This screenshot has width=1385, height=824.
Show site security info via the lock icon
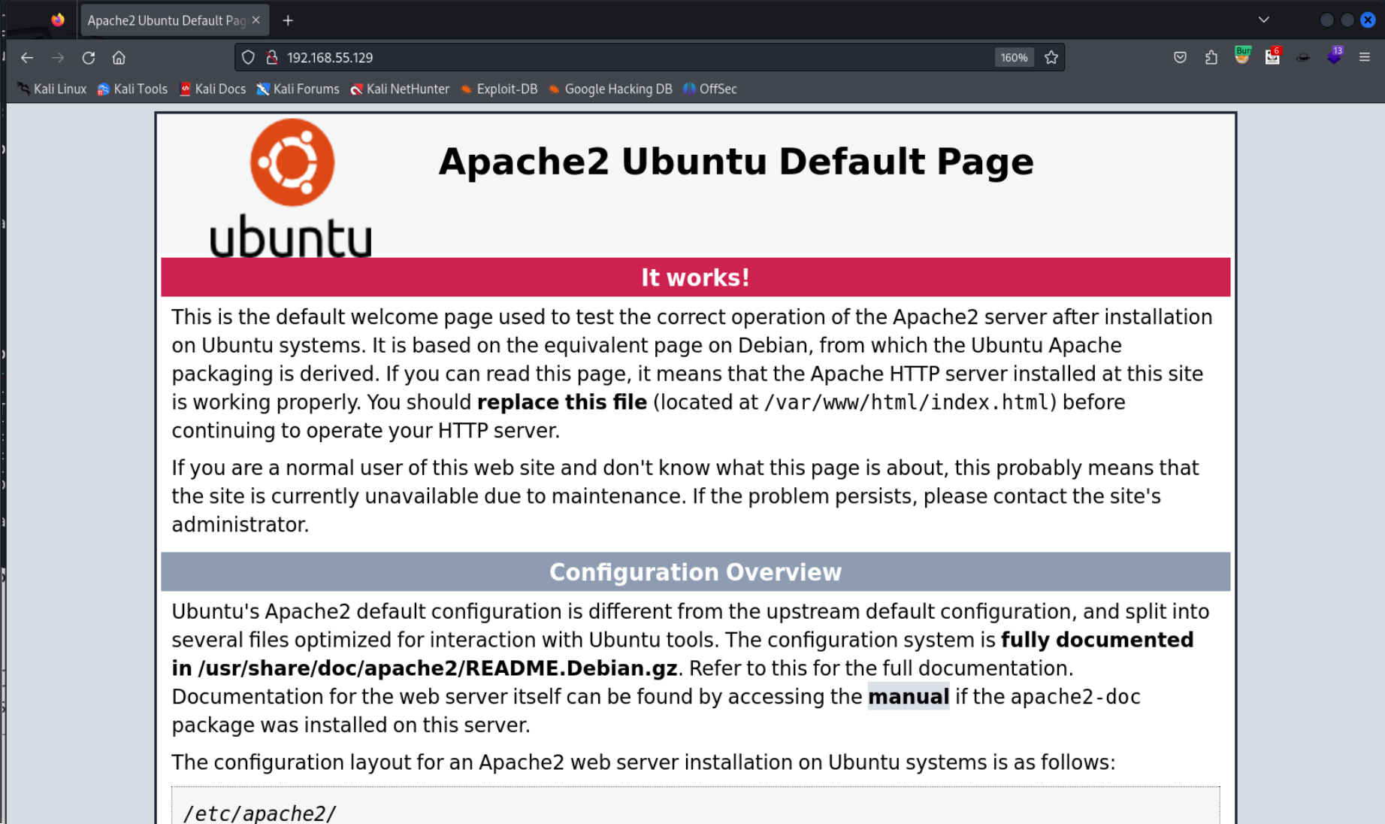[272, 57]
